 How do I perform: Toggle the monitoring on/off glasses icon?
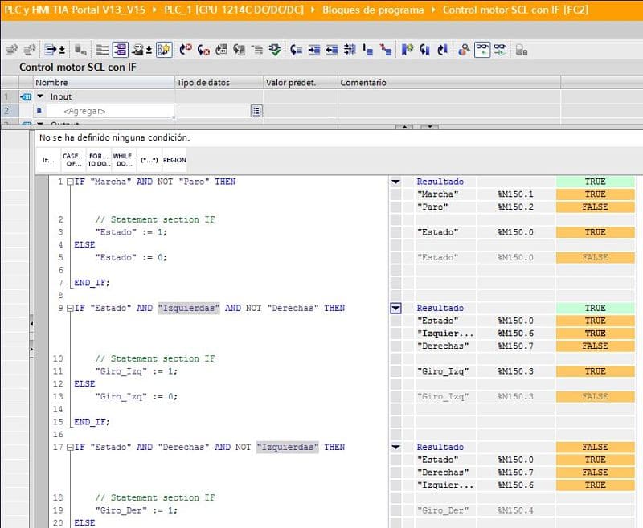click(482, 50)
